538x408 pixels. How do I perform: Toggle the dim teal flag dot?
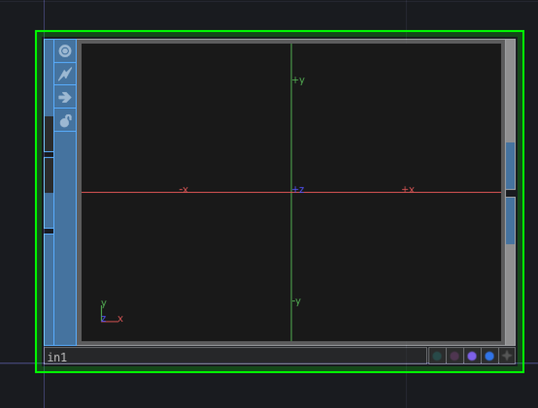pos(437,356)
